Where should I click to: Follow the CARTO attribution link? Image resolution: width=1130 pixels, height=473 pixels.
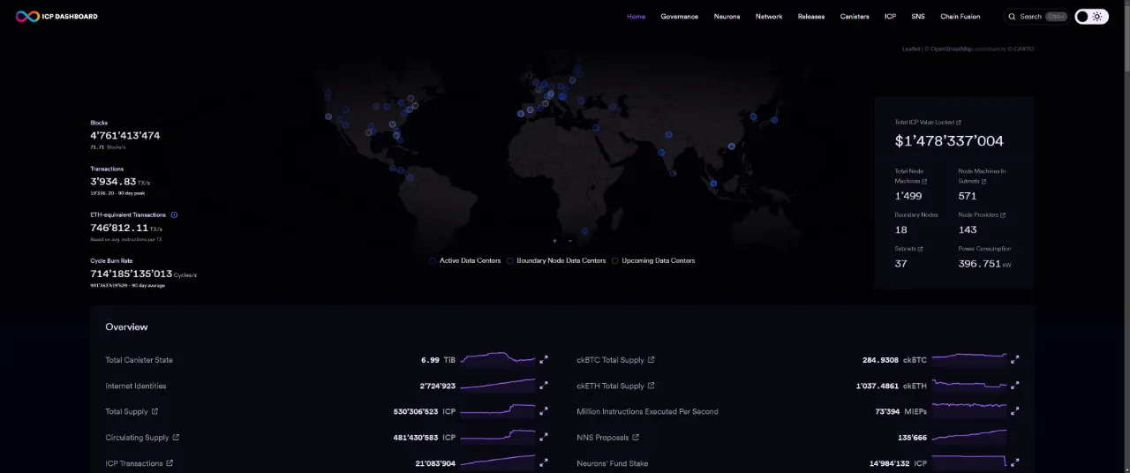point(1023,49)
